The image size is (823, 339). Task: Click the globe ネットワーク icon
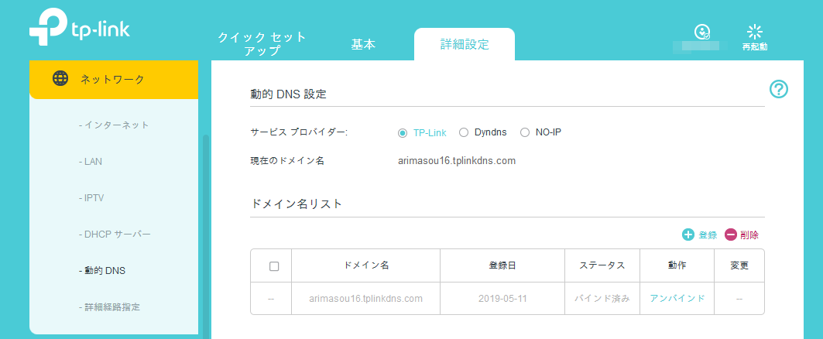pyautogui.click(x=60, y=78)
